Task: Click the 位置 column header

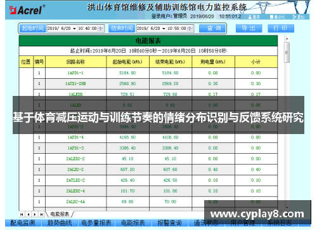Action: pyautogui.click(x=26, y=62)
